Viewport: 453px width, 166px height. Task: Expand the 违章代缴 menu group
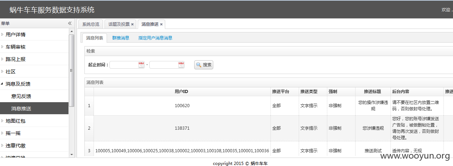pyautogui.click(x=34, y=146)
